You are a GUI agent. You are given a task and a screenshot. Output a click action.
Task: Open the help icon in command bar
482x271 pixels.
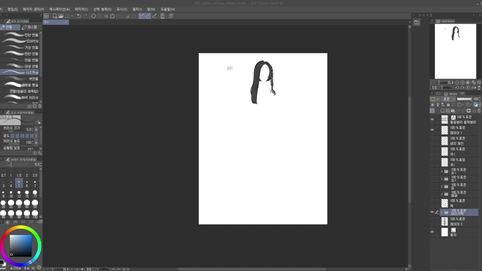click(171, 16)
